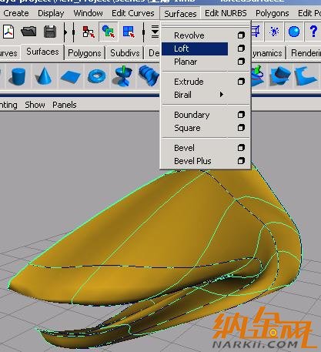The image size is (321, 352).
Task: Select by hierarchy mode icon
Action: 89,32
